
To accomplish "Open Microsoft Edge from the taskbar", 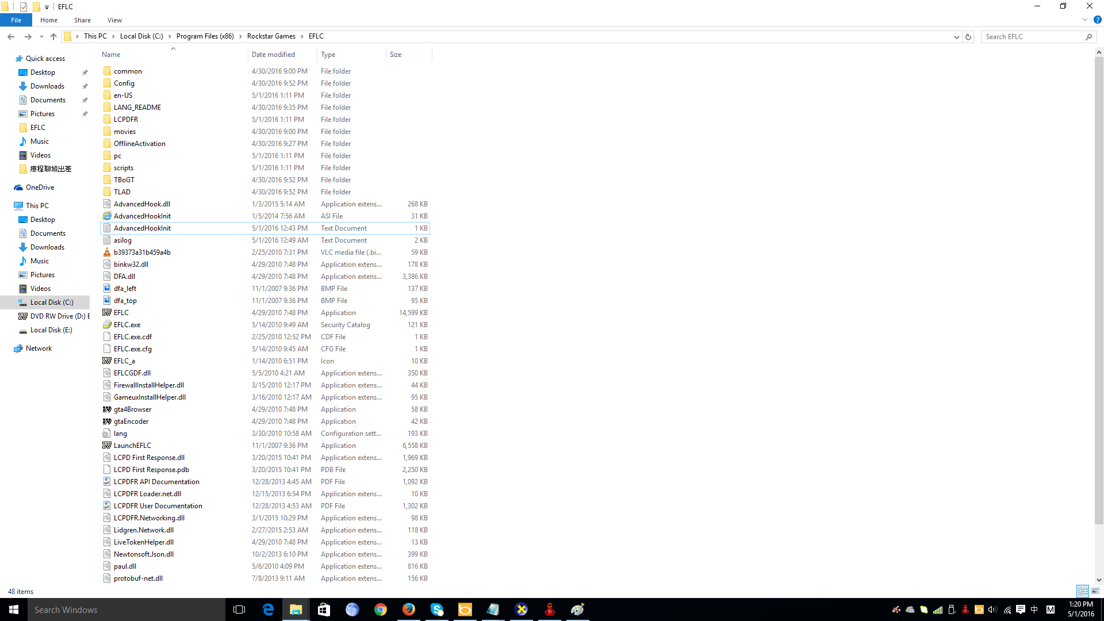I will (268, 609).
